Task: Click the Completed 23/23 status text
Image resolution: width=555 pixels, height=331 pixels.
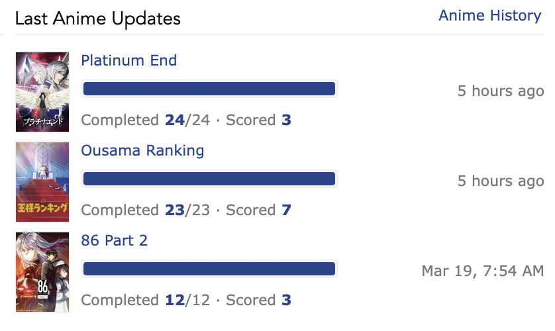Action: tap(146, 210)
